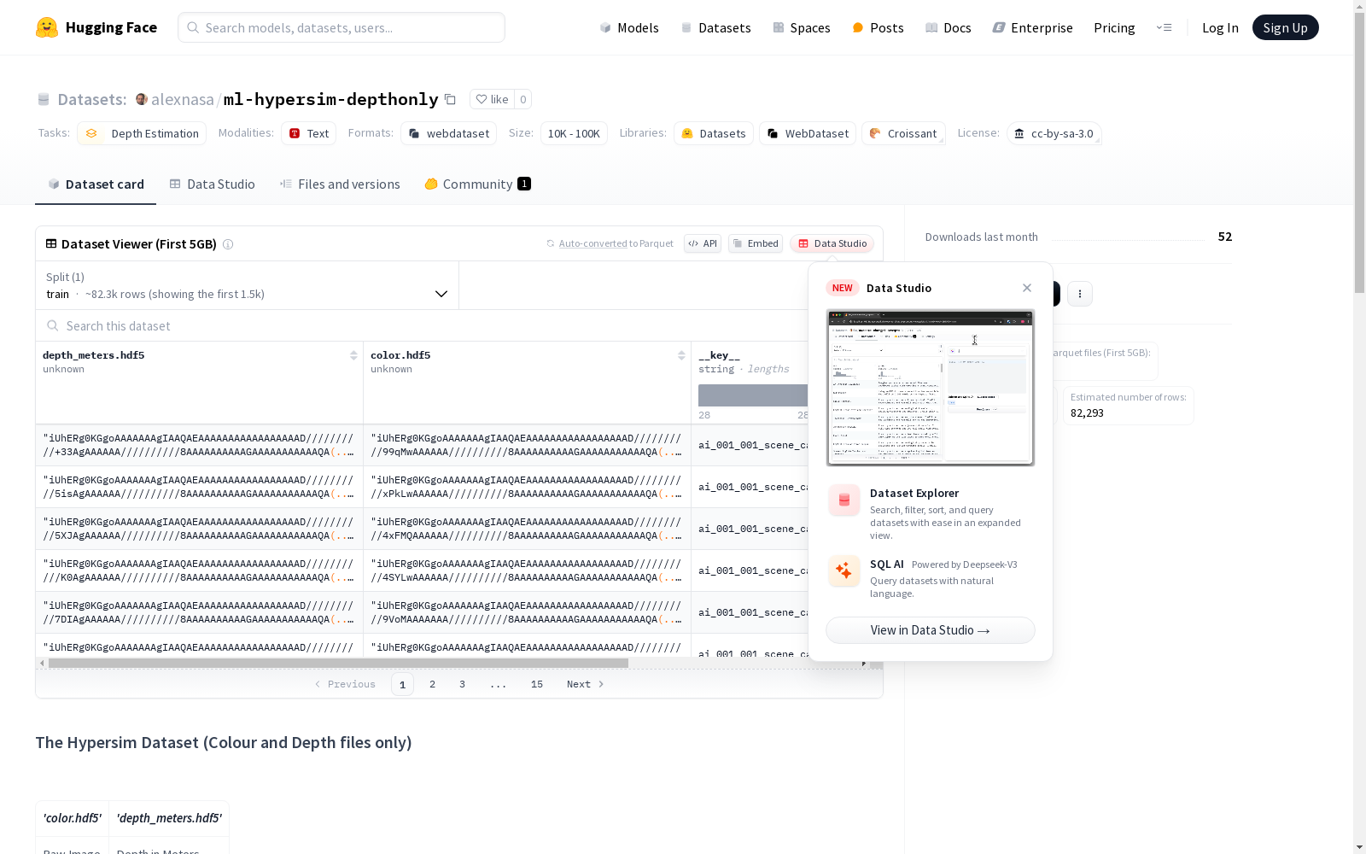The height and width of the screenshot is (854, 1366).
Task: Open the alexnasa user link
Action: tap(183, 99)
